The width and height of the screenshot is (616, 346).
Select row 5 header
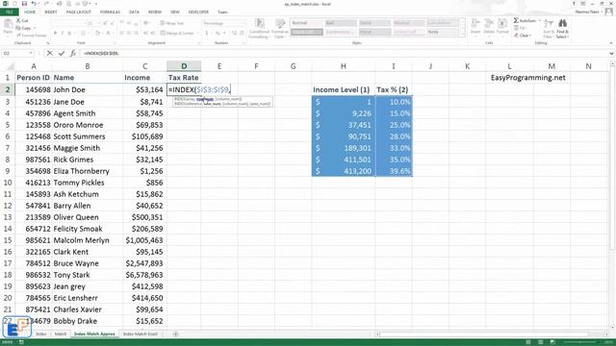(7, 125)
